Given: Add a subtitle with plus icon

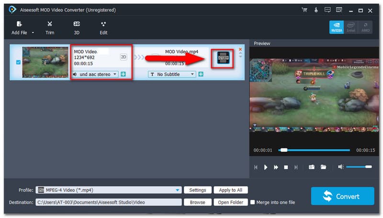Looking at the screenshot, I should click(x=201, y=74).
